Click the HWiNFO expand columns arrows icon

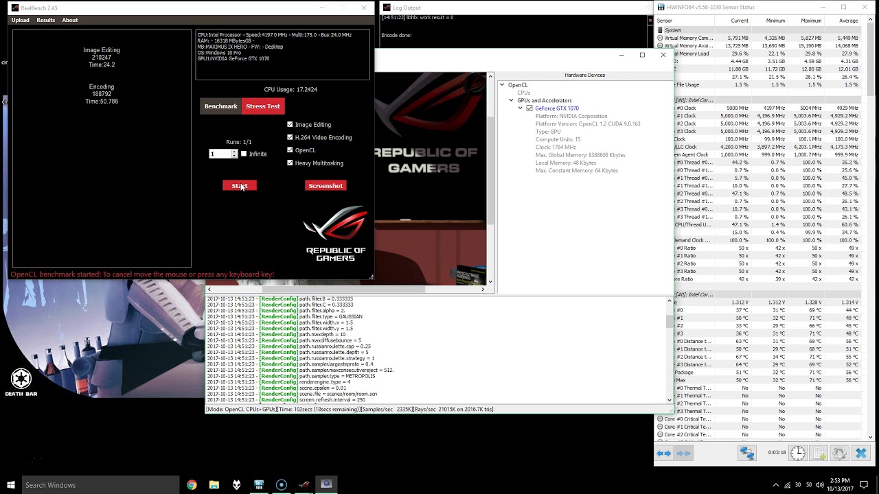click(663, 454)
